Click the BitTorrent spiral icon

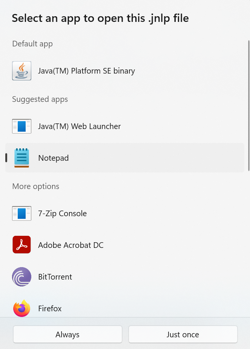(x=21, y=277)
